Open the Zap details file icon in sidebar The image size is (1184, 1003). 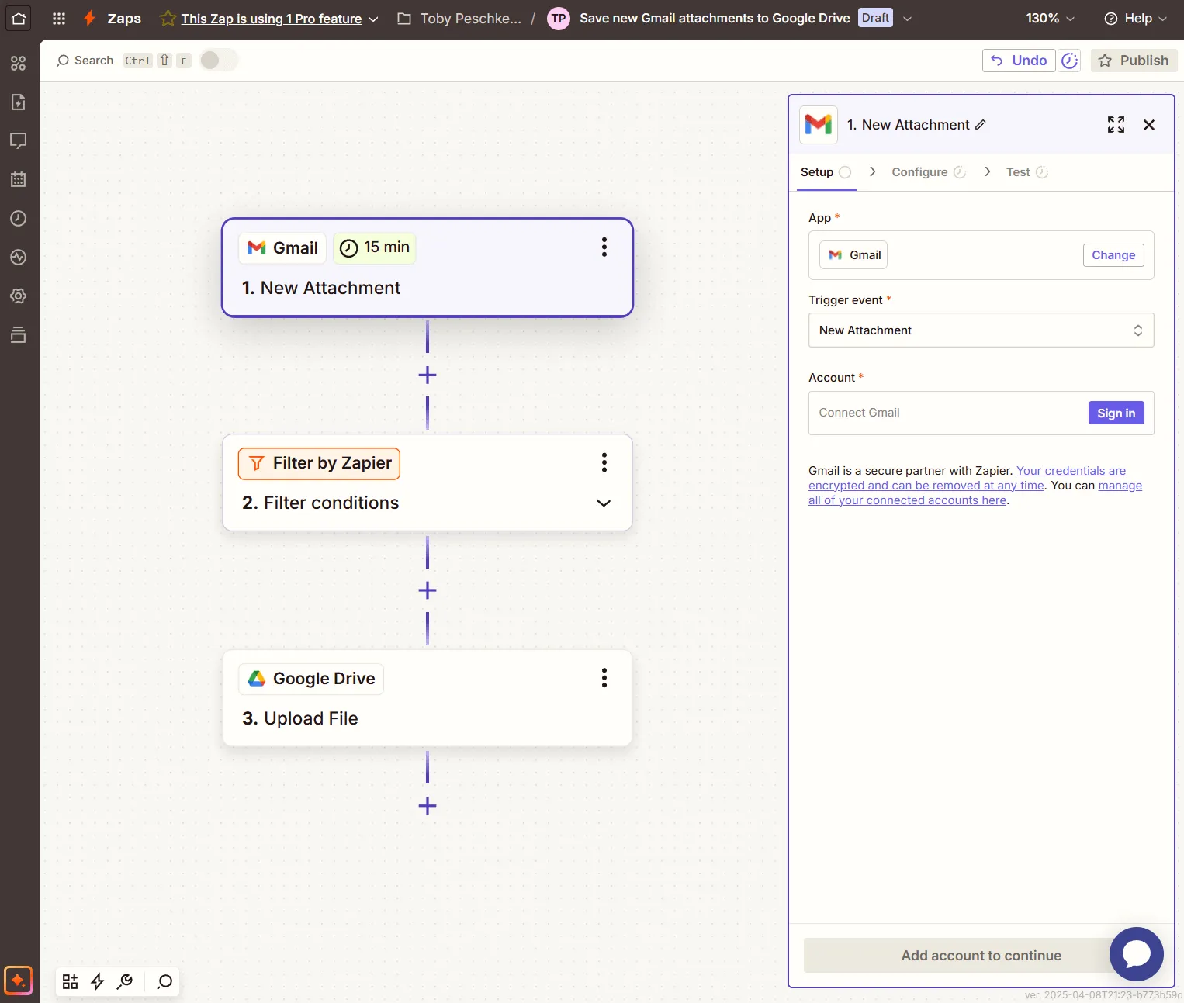pyautogui.click(x=19, y=102)
